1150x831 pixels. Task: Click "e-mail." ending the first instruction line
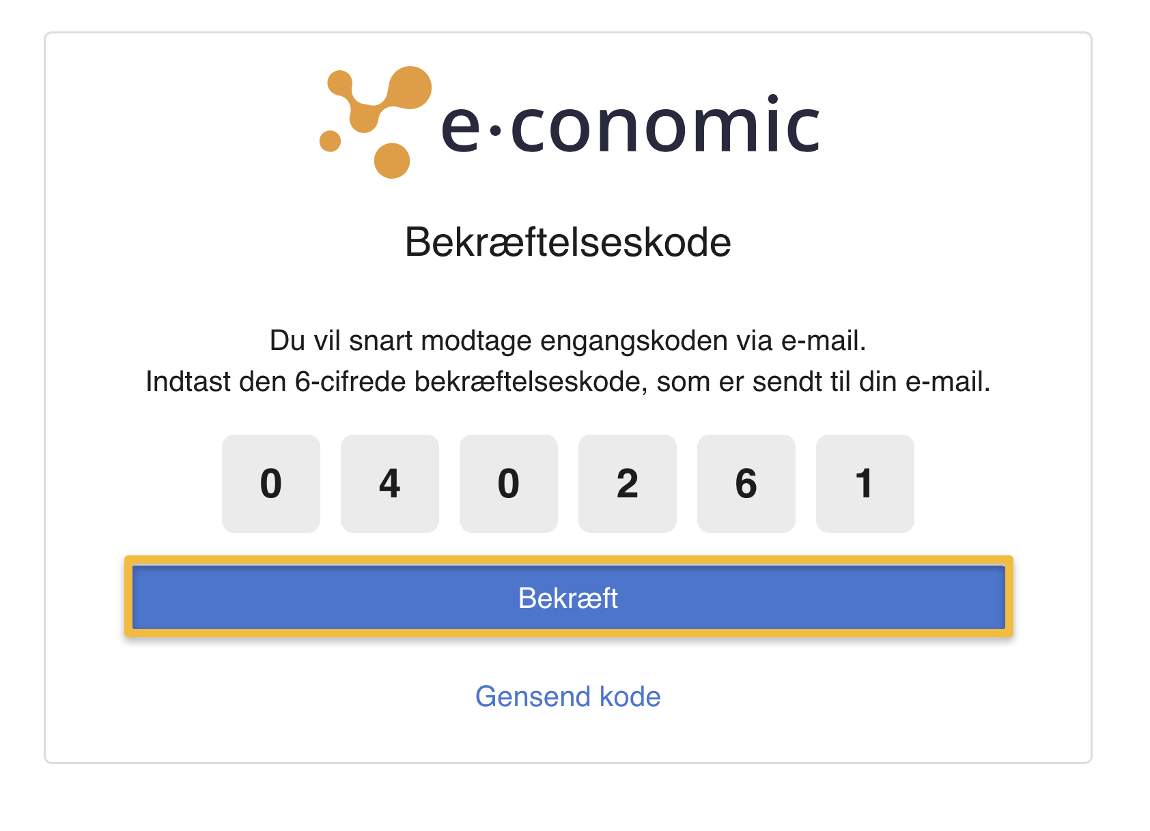824,340
